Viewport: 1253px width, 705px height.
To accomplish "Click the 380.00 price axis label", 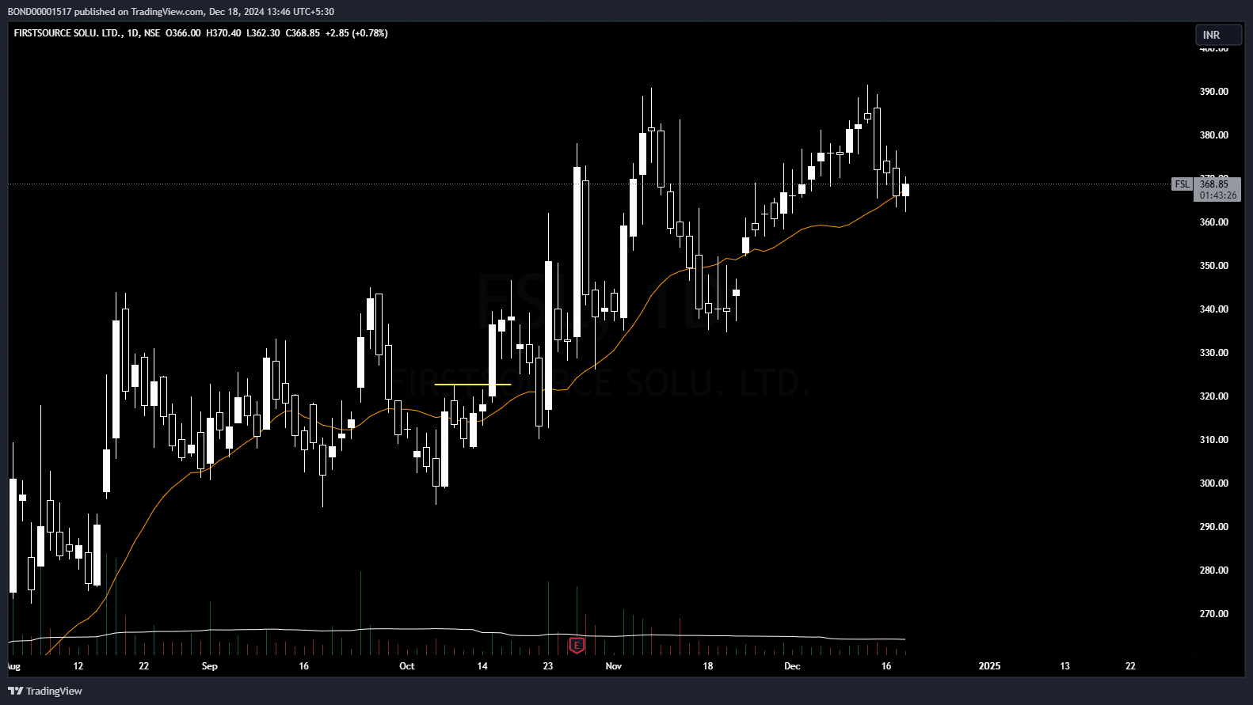I will pyautogui.click(x=1213, y=135).
